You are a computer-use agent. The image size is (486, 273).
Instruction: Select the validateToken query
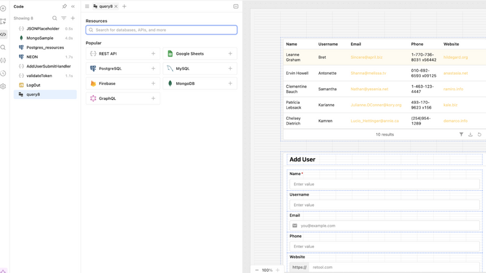45,75
